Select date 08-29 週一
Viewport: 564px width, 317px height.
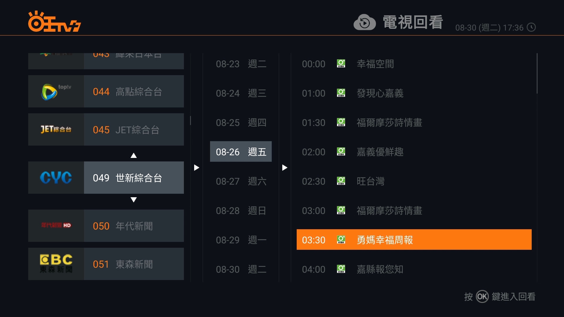[241, 240]
